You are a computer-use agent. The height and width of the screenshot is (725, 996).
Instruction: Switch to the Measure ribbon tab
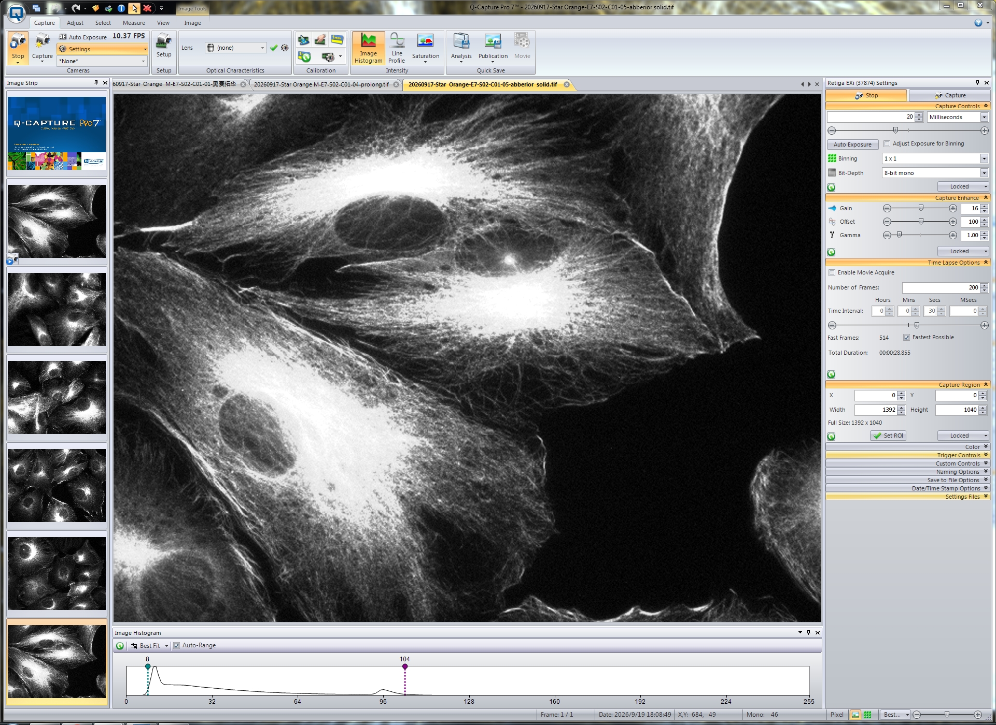[x=134, y=23]
